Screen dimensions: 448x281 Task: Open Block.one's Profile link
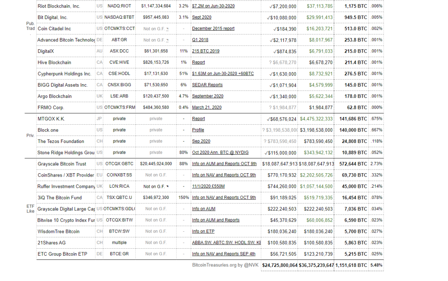click(x=198, y=130)
